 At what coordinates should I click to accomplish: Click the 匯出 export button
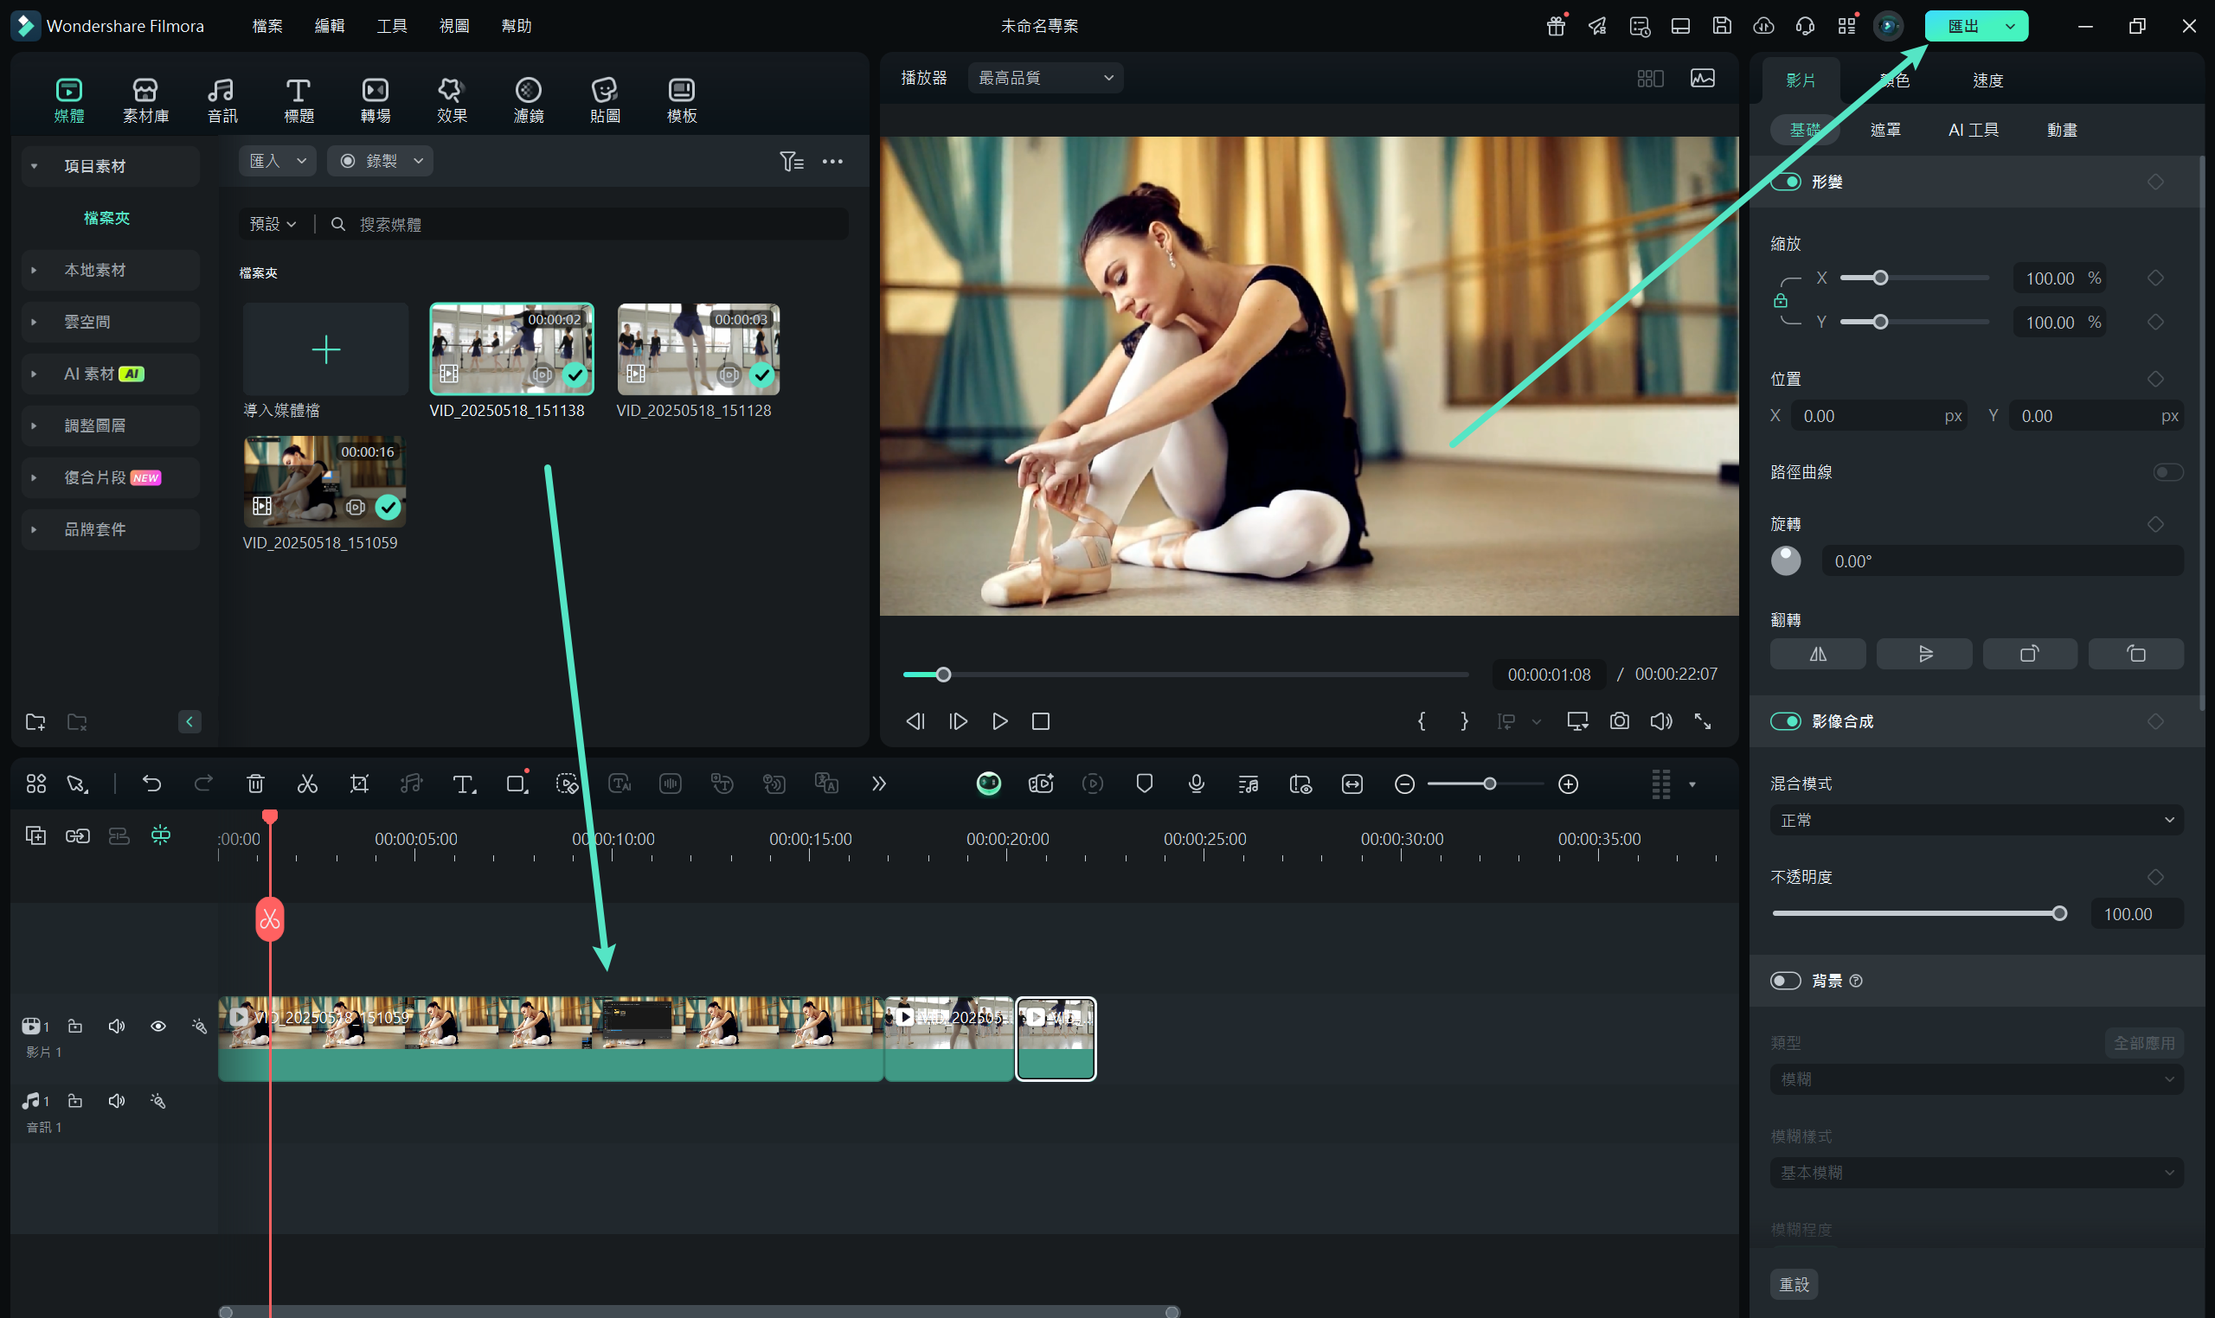click(1961, 26)
